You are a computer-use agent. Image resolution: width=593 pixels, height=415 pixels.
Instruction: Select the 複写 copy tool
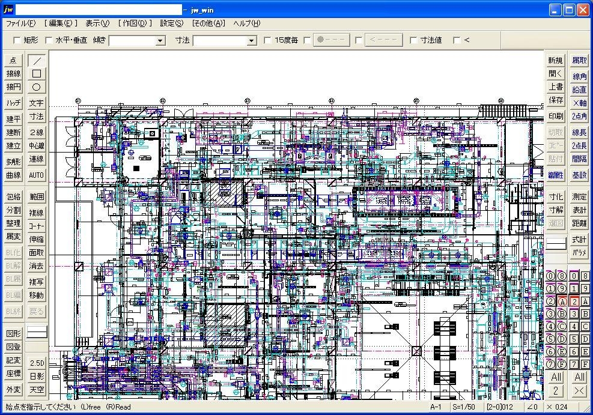point(37,282)
